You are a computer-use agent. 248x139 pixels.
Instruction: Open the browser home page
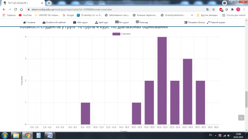(21, 9)
